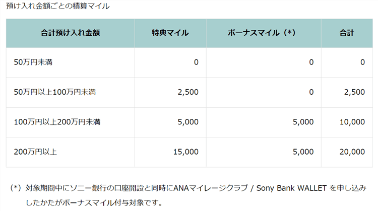Click the ボーナスマイル 0 in the 50万円未満 row
The width and height of the screenshot is (378, 211).
[x=311, y=62]
